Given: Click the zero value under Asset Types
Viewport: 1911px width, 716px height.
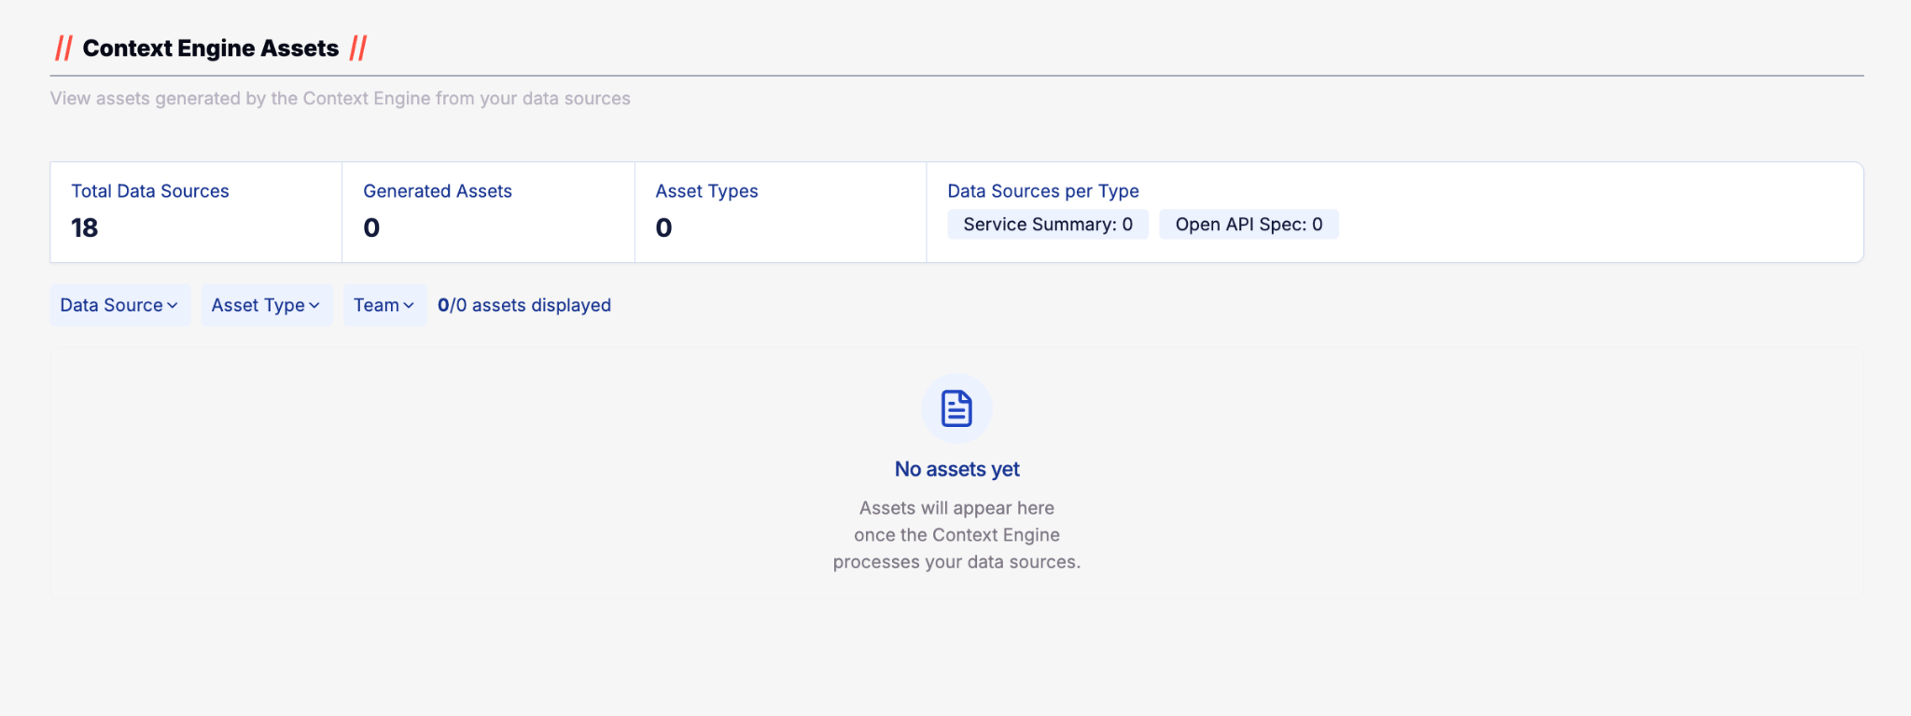Looking at the screenshot, I should click(x=663, y=227).
